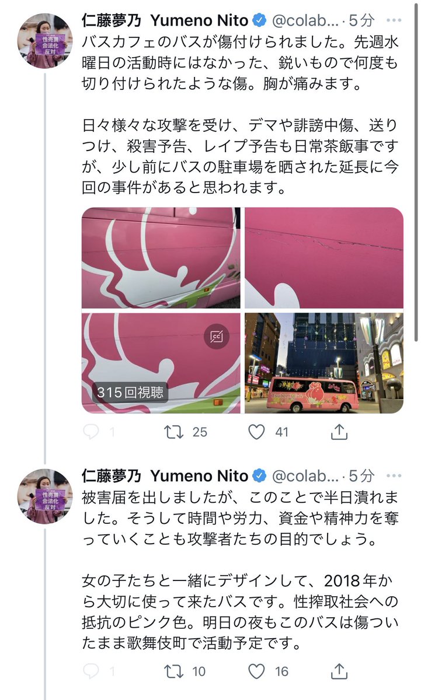Share the first tweet via share icon
Viewport: 421px width, 700px height.
coord(339,432)
